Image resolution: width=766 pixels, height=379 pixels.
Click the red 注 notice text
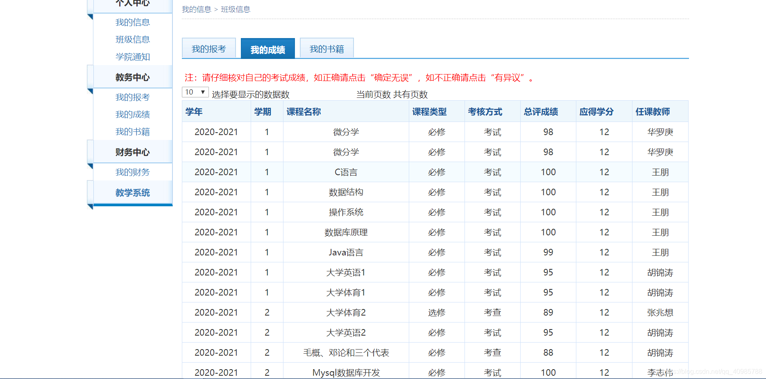point(359,77)
